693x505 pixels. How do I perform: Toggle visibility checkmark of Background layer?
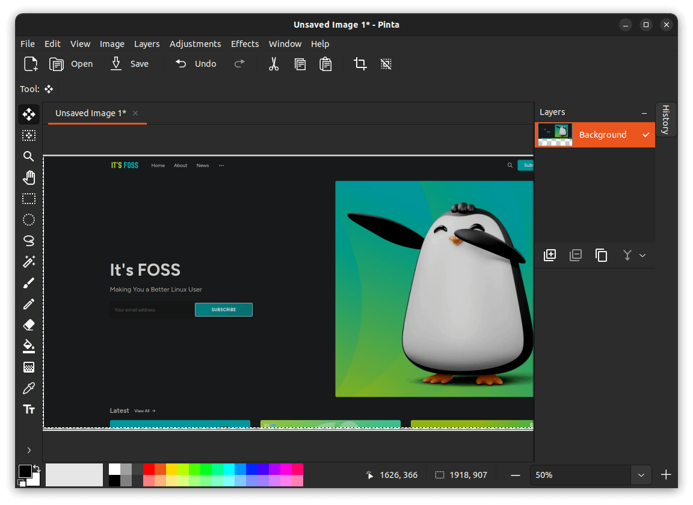pyautogui.click(x=645, y=135)
